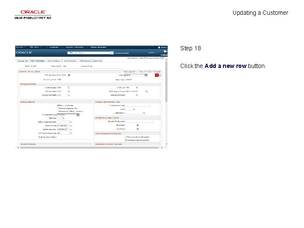Look up Billing Specialist with magnifier icon

69,95
